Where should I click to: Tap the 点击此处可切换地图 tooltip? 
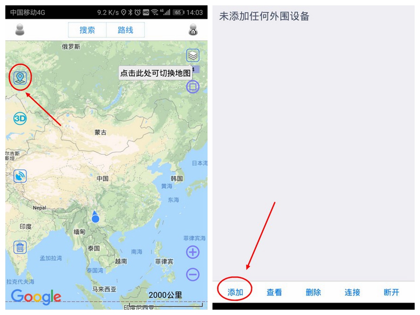tap(155, 73)
